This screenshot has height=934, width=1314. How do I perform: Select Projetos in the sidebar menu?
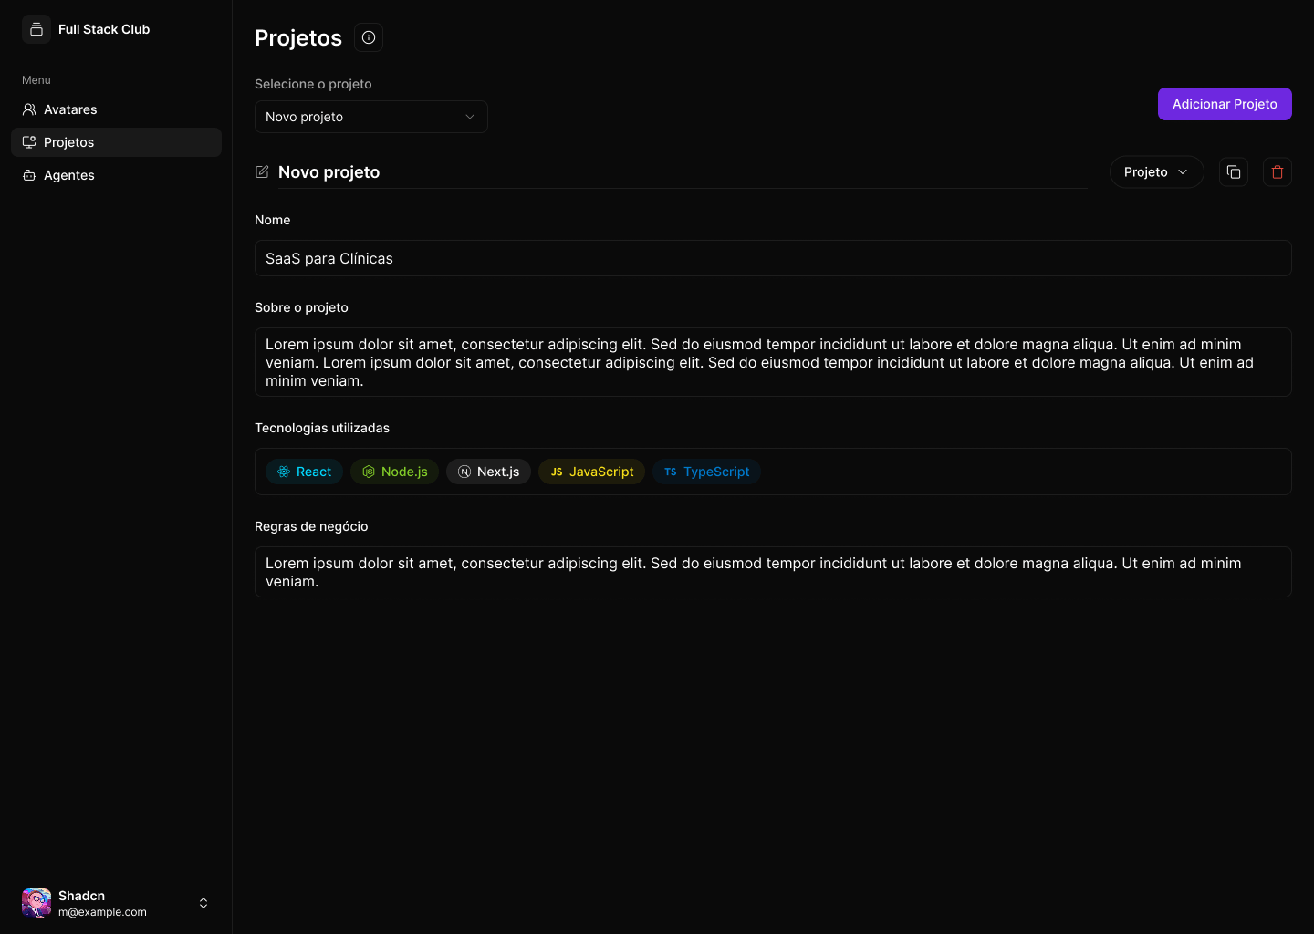pyautogui.click(x=69, y=142)
